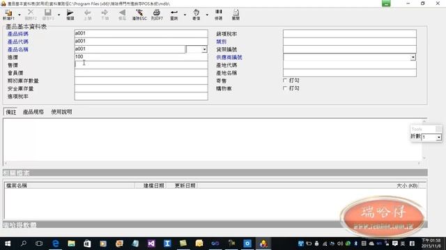Click the black flag first-record toolbar icon
The height and width of the screenshot is (250, 446).
[x=70, y=15]
